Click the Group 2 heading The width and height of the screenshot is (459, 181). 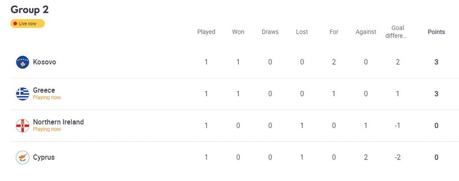(x=30, y=9)
